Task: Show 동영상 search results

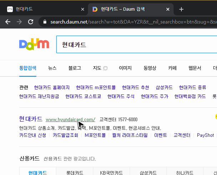Action: (x=150, y=68)
